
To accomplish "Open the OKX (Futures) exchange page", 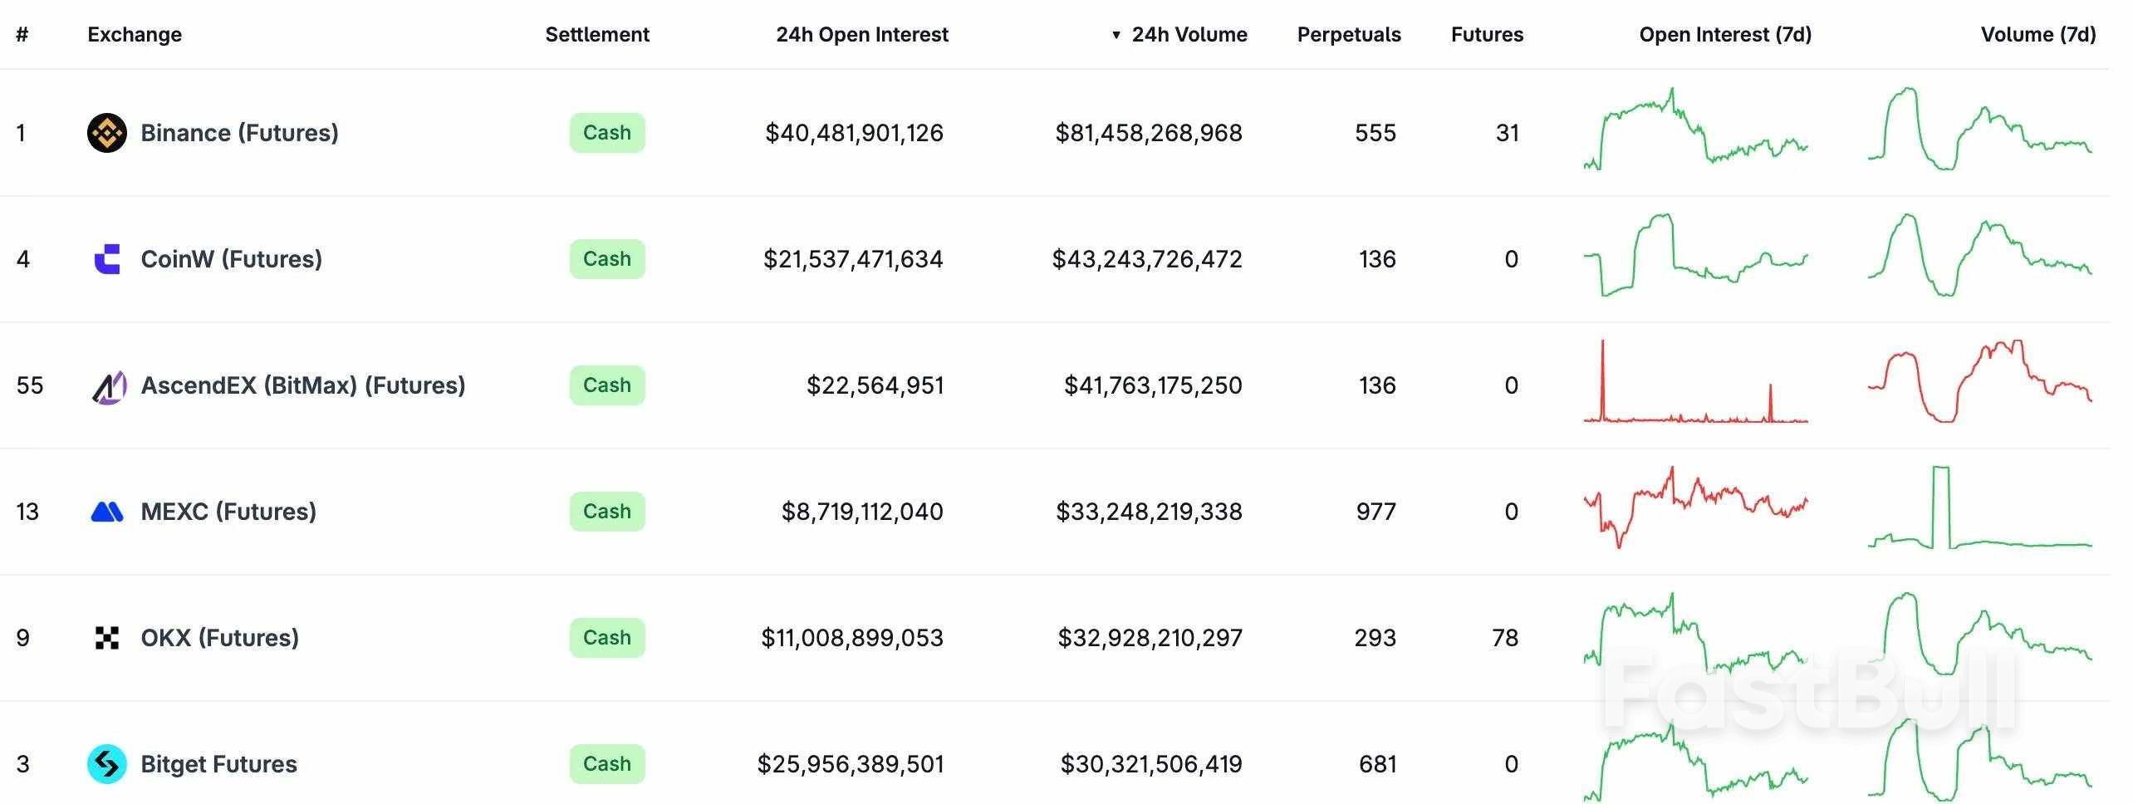I will pyautogui.click(x=219, y=638).
